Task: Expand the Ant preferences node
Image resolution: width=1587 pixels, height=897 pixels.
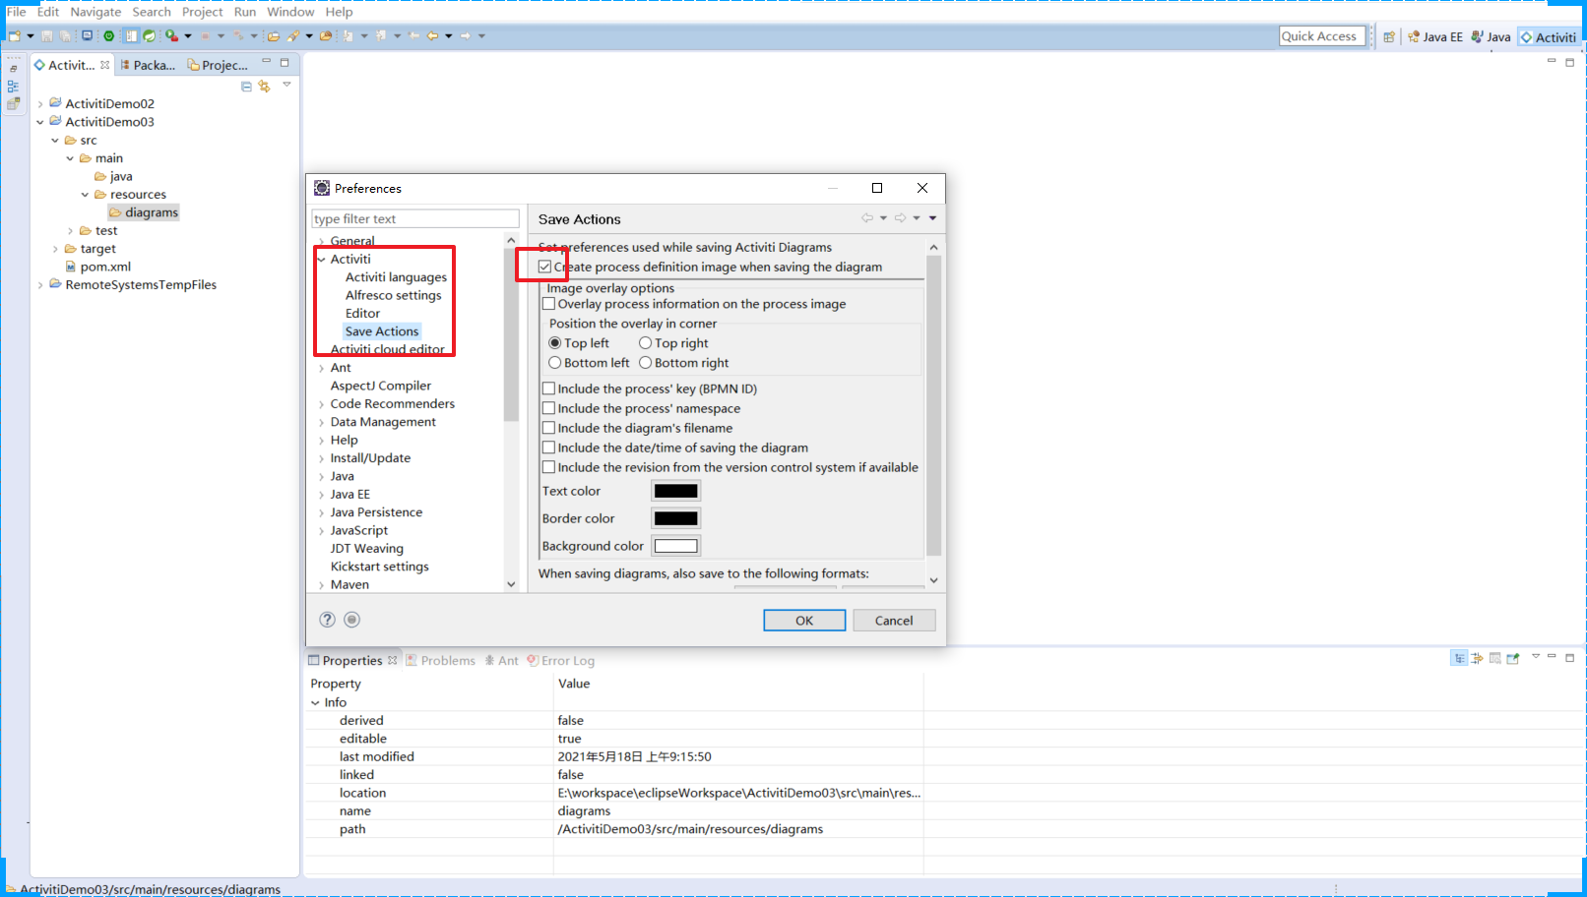Action: coord(322,368)
